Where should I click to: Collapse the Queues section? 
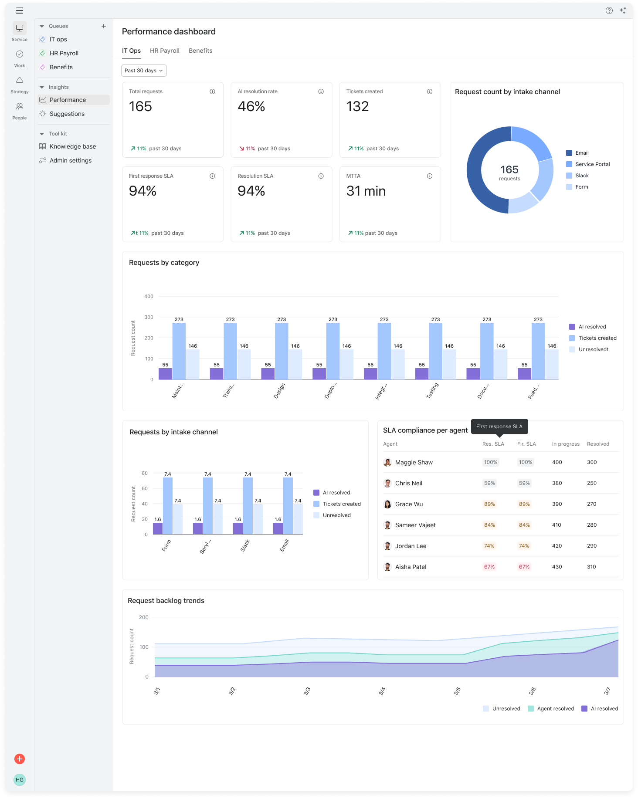42,26
